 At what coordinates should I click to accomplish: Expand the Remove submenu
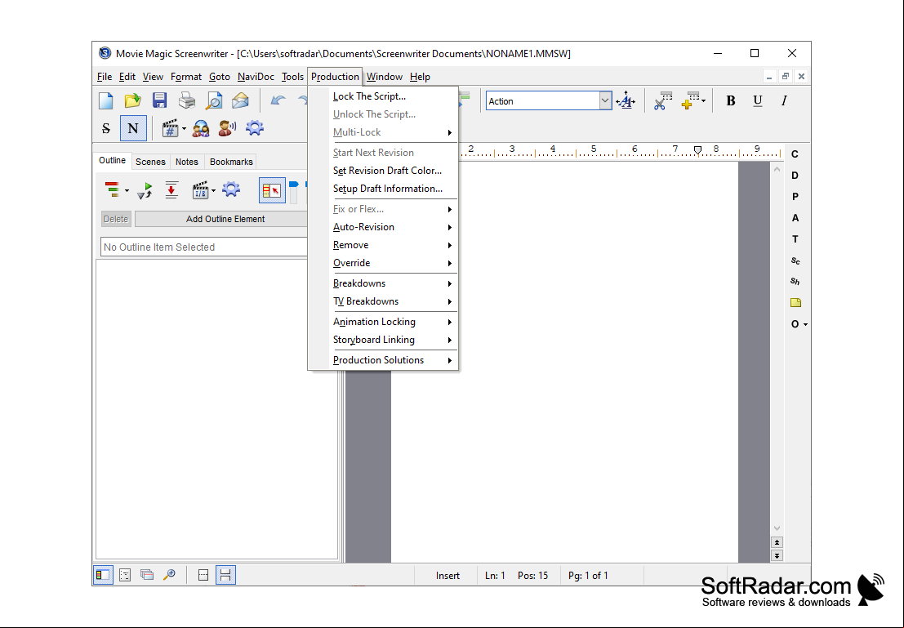383,245
